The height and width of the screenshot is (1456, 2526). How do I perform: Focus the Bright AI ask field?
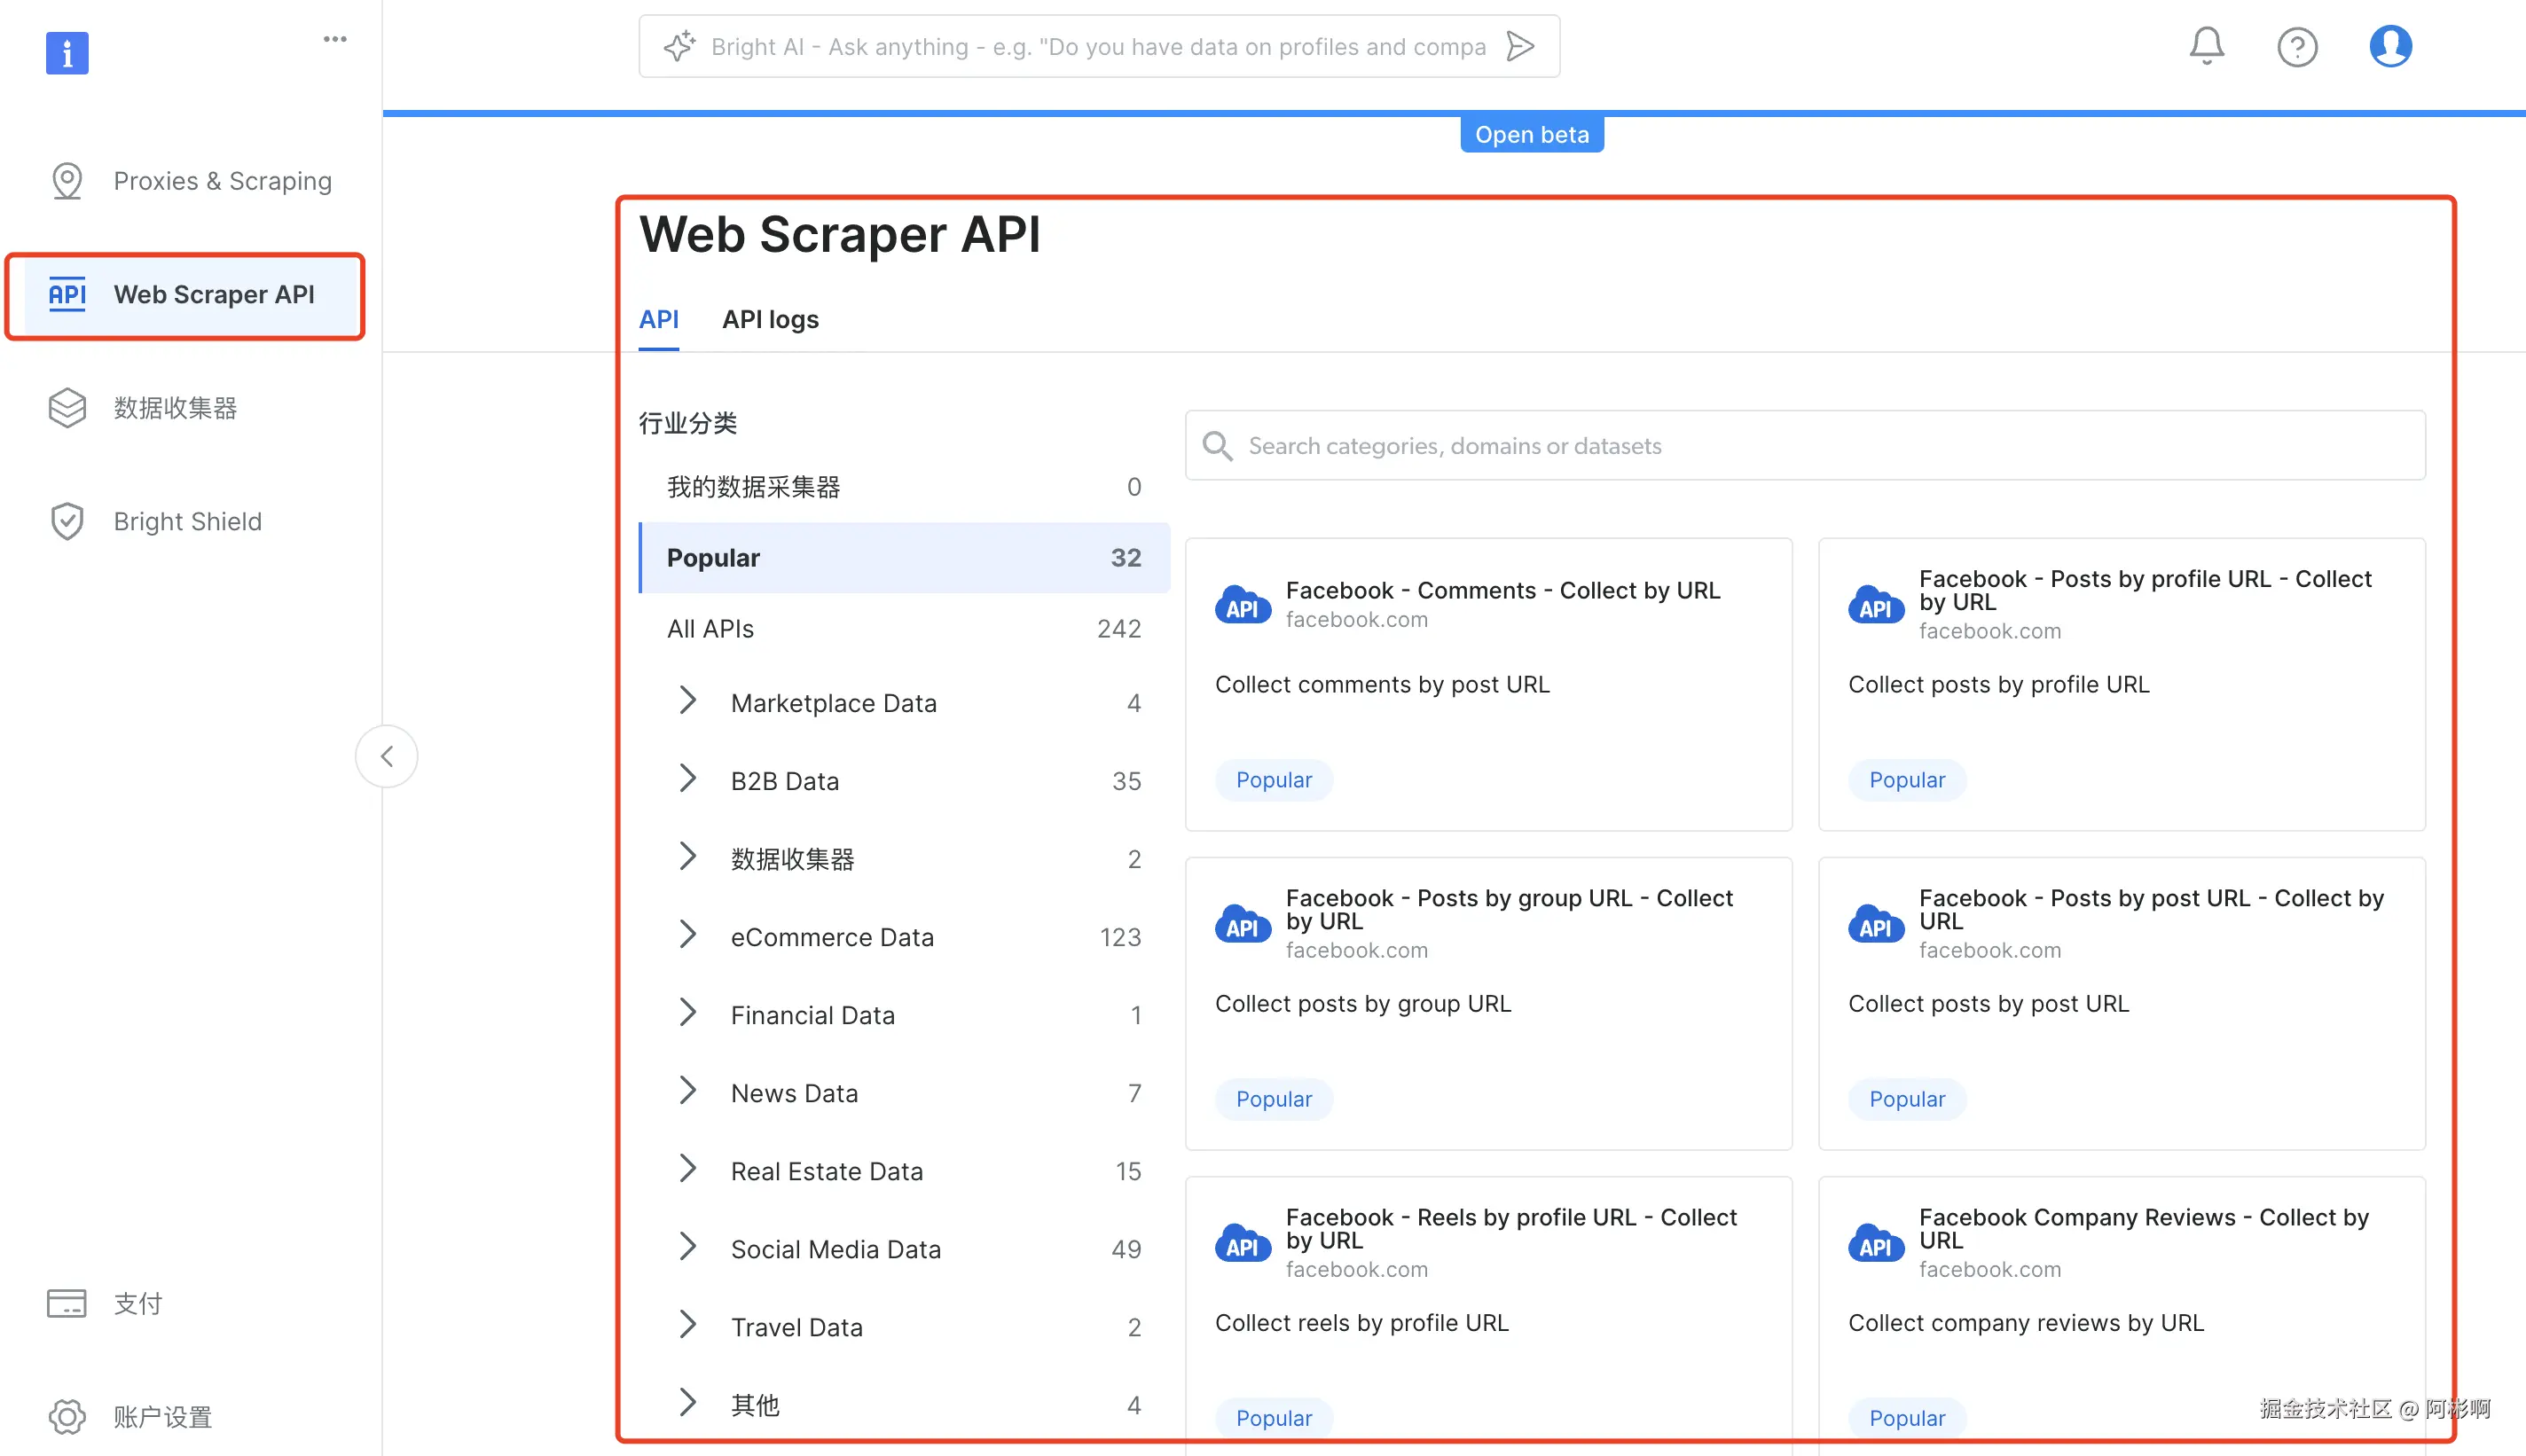(1097, 46)
